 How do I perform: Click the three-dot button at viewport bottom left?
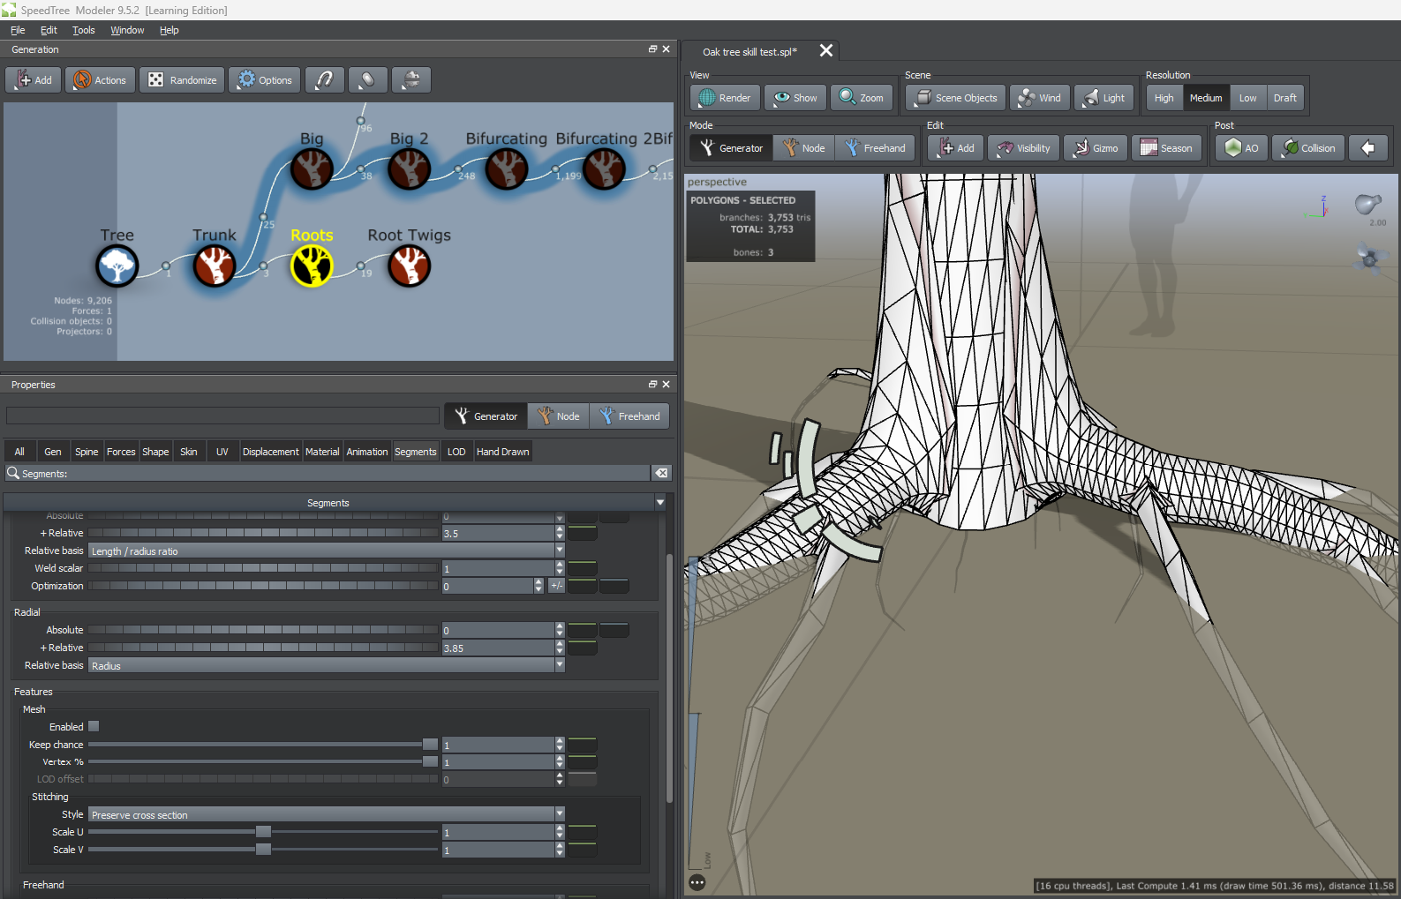(x=697, y=882)
